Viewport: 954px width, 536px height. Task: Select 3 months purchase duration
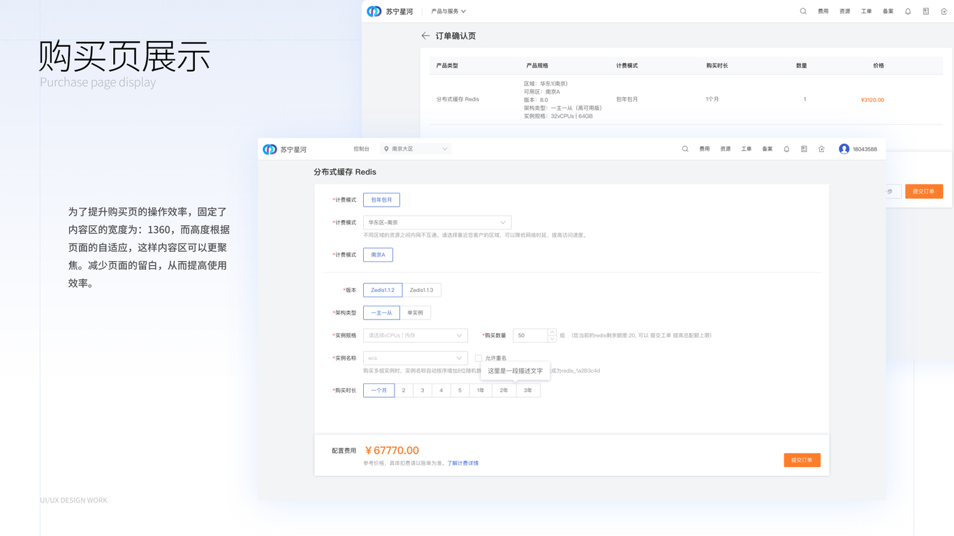pyautogui.click(x=423, y=390)
